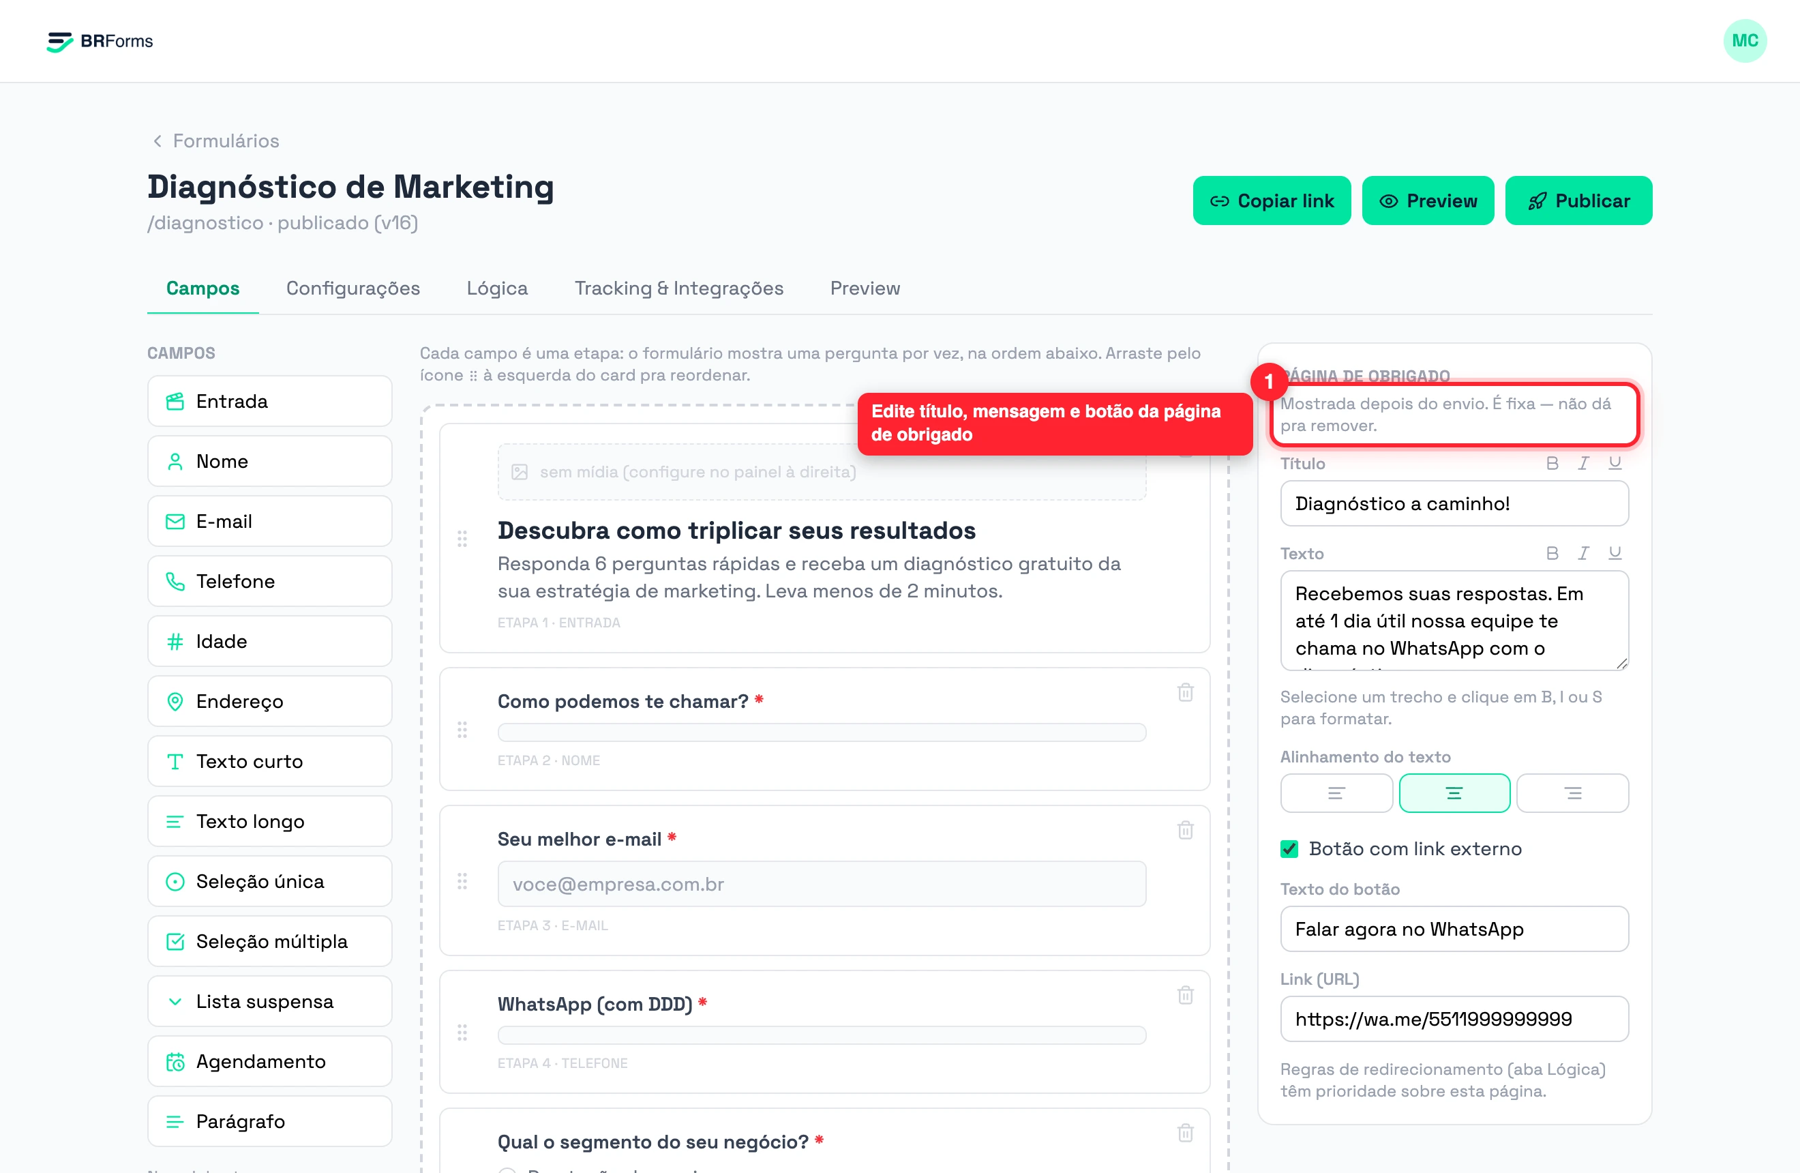The image size is (1800, 1173).
Task: Add a 'Seleção múltipla' field
Action: point(270,941)
